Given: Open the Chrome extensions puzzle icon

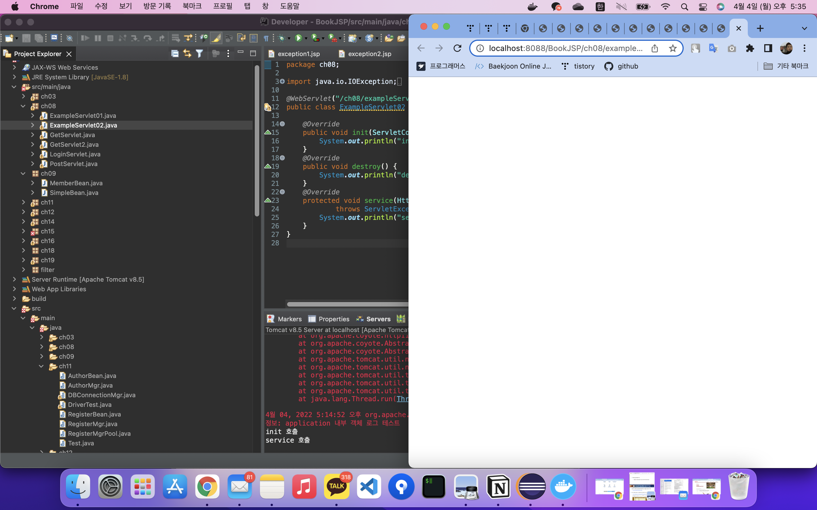Looking at the screenshot, I should pos(750,48).
